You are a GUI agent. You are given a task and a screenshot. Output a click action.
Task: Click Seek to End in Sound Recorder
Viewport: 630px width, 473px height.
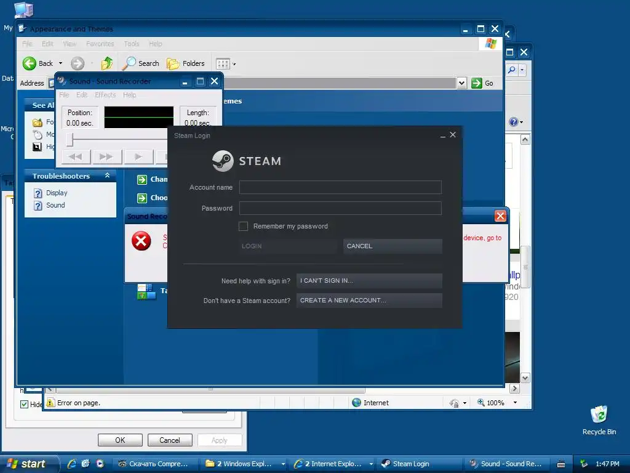click(x=106, y=156)
